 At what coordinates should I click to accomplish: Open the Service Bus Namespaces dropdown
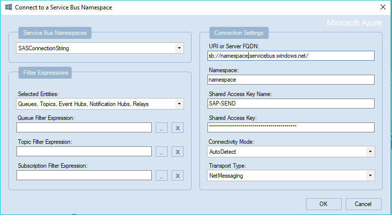point(100,48)
